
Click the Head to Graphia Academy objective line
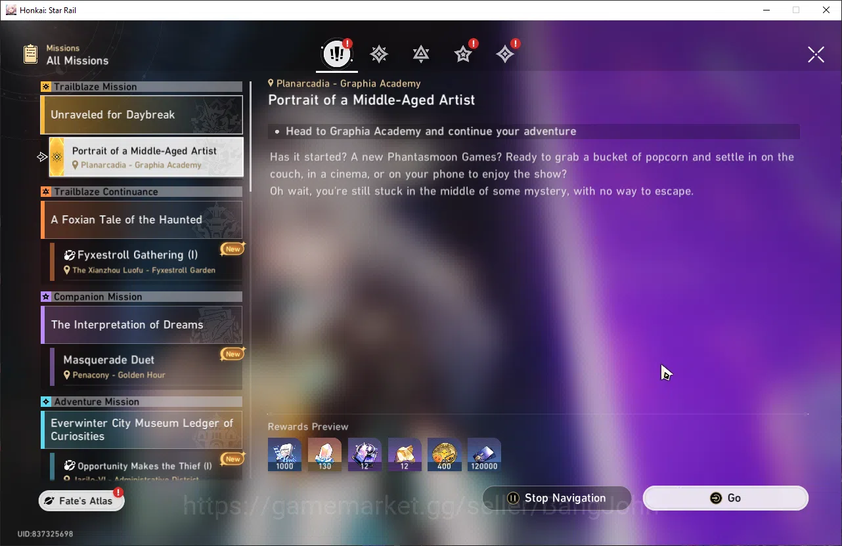(x=534, y=131)
